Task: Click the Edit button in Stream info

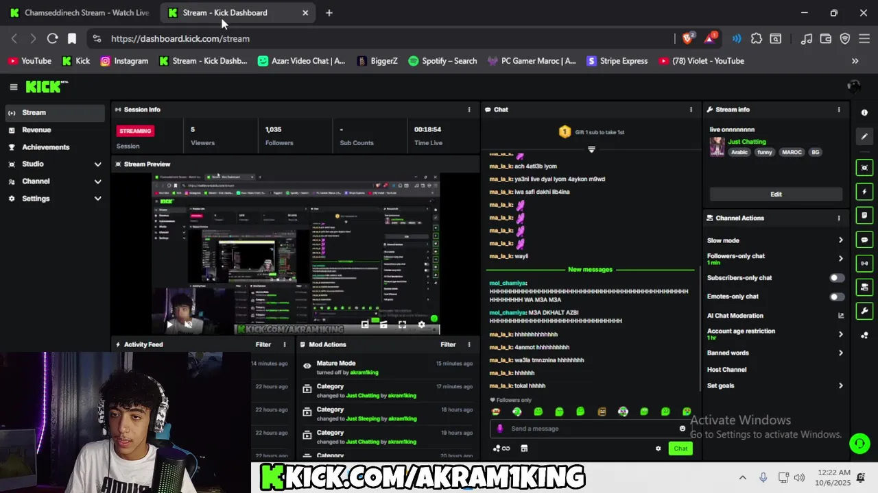Action: click(776, 194)
